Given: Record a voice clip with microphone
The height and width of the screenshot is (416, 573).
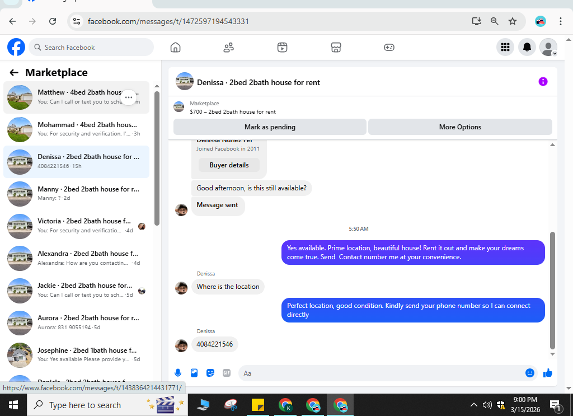Looking at the screenshot, I should (178, 373).
